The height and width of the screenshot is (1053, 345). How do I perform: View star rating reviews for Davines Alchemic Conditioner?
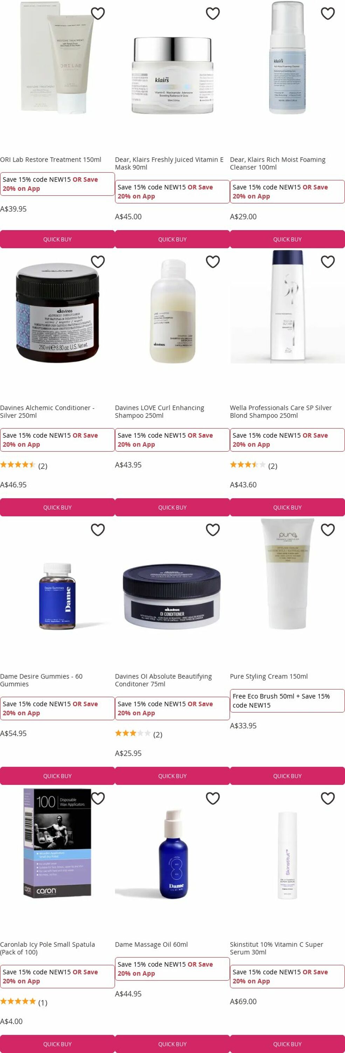[x=24, y=465]
